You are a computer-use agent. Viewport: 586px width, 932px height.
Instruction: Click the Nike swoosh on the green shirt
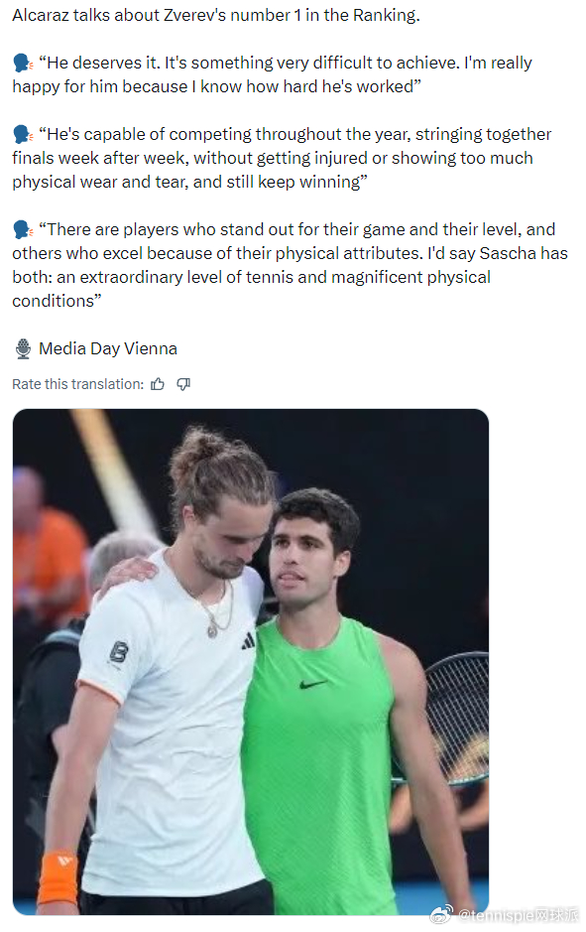[x=312, y=684]
